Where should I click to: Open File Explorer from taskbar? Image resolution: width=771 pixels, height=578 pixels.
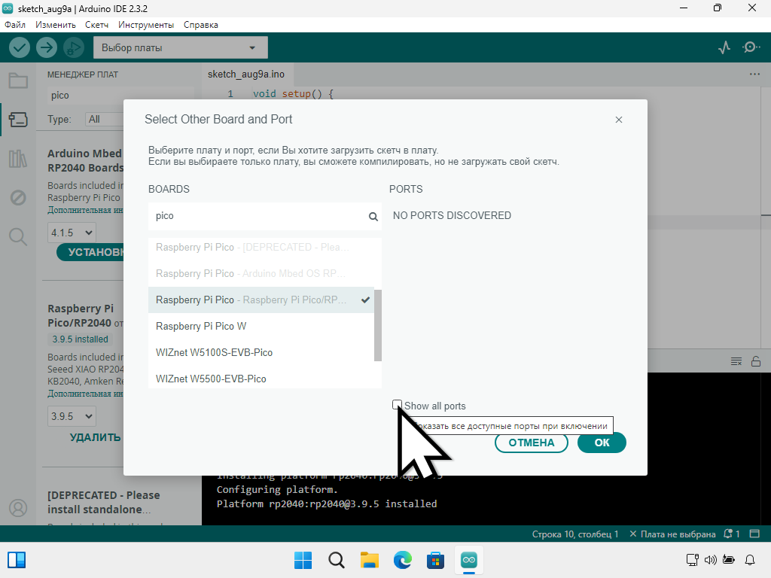click(369, 560)
